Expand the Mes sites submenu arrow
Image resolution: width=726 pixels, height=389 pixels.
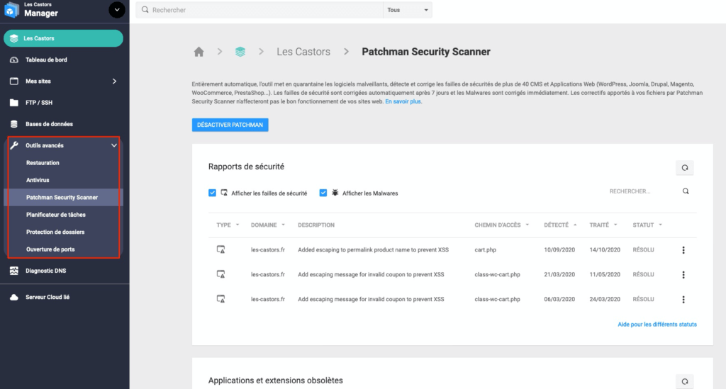coord(114,81)
